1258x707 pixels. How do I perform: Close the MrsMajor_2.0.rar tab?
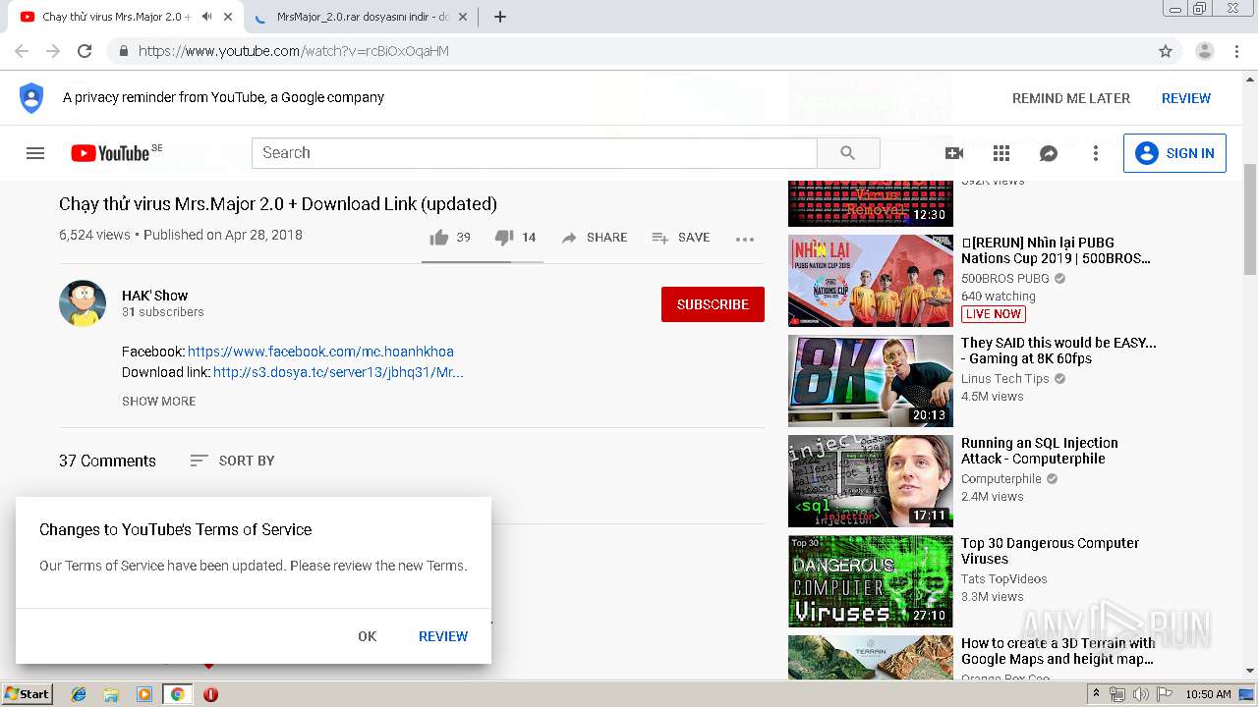(x=463, y=17)
